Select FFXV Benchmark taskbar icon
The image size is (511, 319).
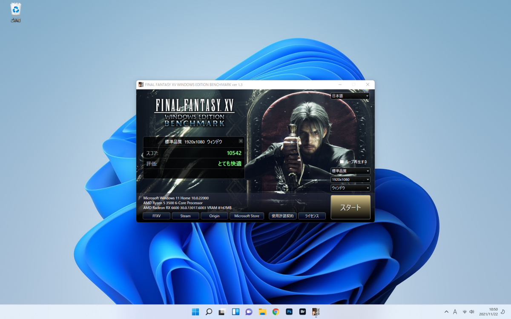(x=316, y=312)
